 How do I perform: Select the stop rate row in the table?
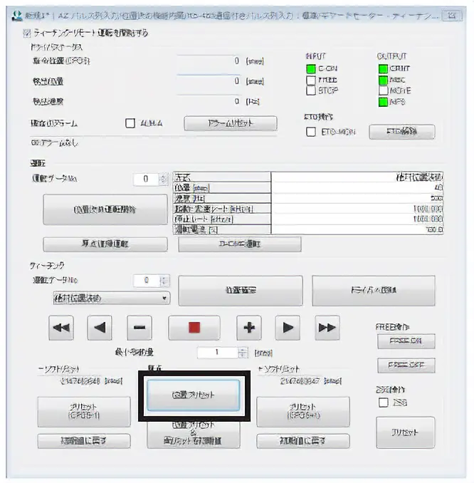pos(308,219)
